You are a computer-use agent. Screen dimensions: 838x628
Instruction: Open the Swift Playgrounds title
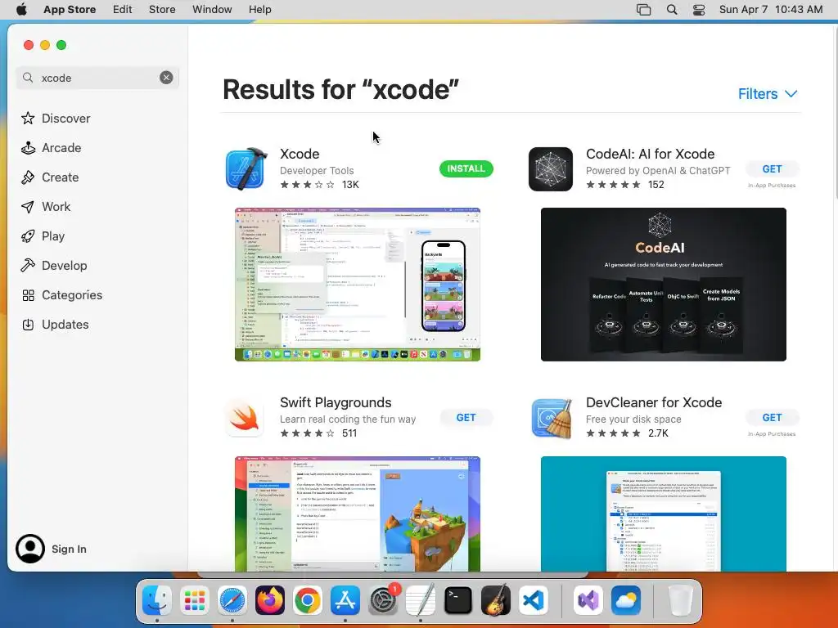[x=336, y=402]
